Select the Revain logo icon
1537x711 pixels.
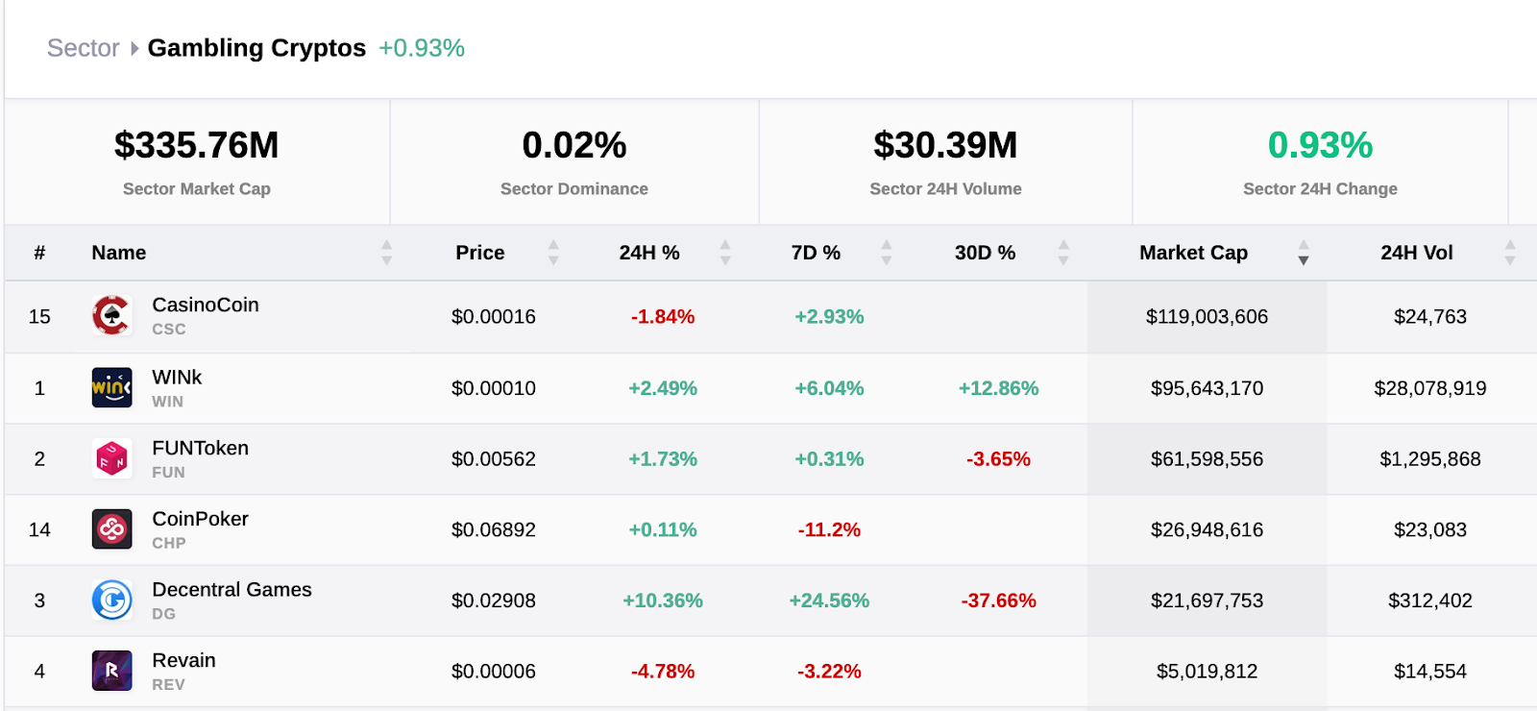tap(111, 671)
